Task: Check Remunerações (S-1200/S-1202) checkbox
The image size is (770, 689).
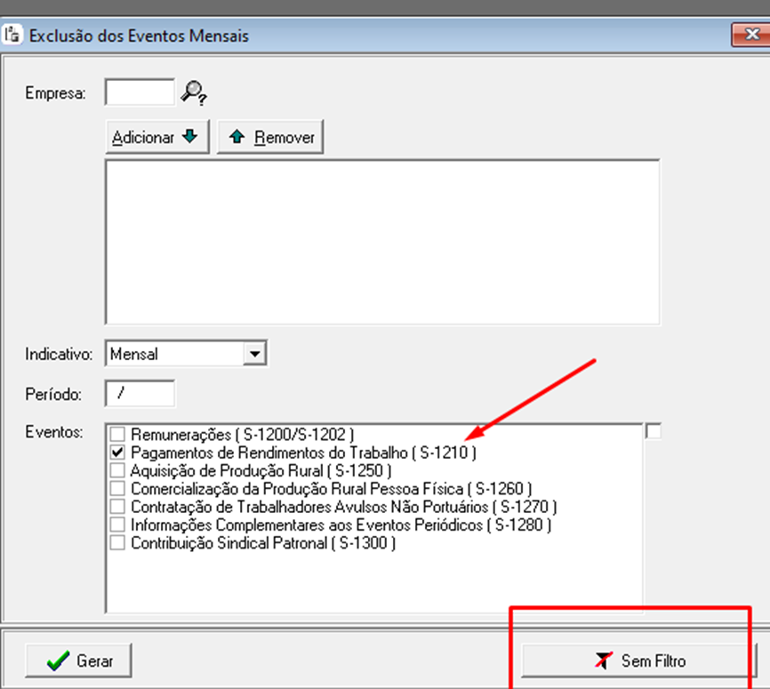Action: coord(117,435)
